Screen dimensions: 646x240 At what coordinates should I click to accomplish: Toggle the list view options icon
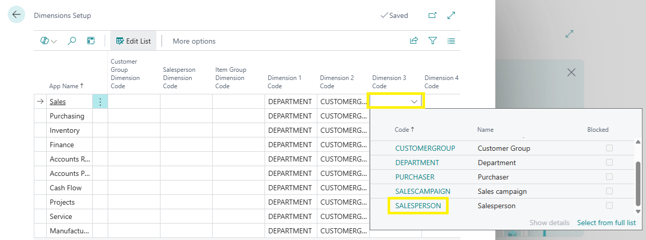451,41
